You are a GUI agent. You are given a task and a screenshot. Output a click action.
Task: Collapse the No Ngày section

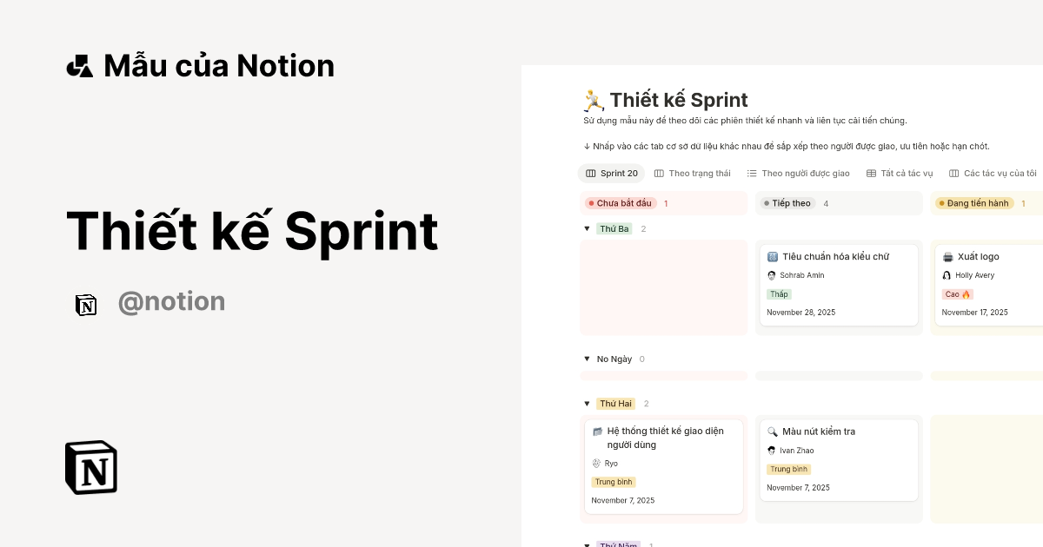[587, 359]
